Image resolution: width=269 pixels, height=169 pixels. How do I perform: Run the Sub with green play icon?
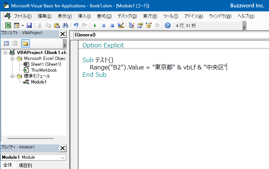point(95,26)
